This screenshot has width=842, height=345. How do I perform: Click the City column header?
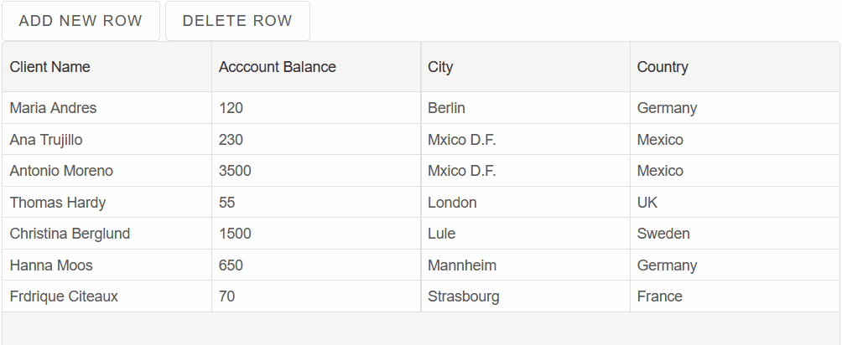(525, 67)
